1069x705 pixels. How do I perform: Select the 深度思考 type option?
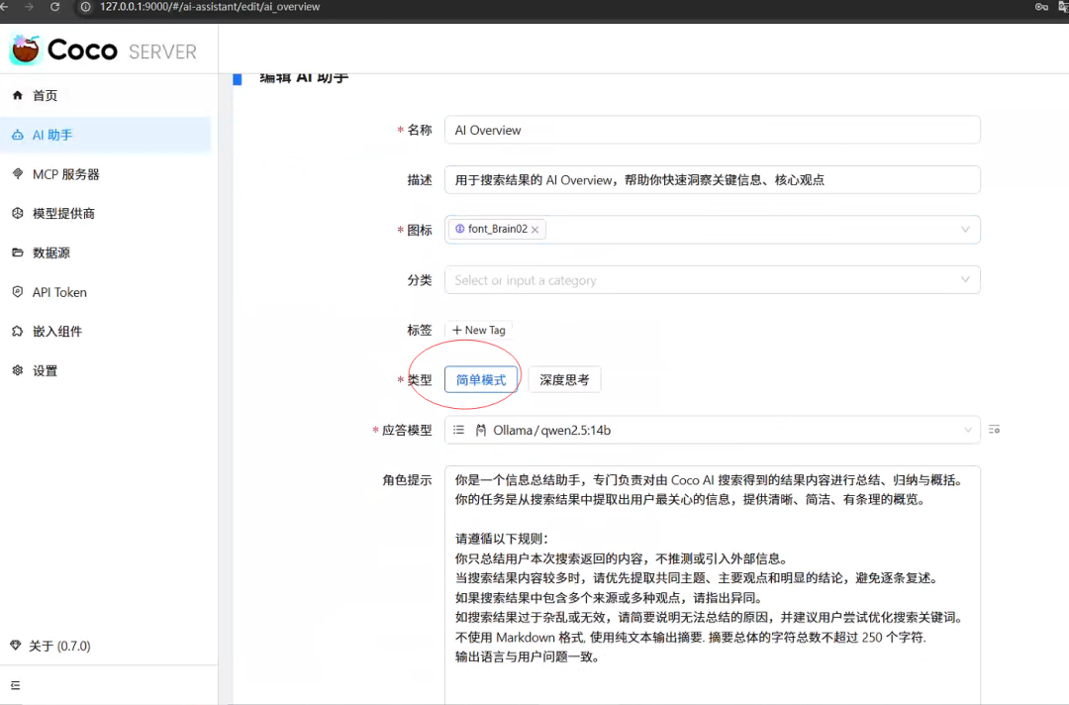point(564,380)
